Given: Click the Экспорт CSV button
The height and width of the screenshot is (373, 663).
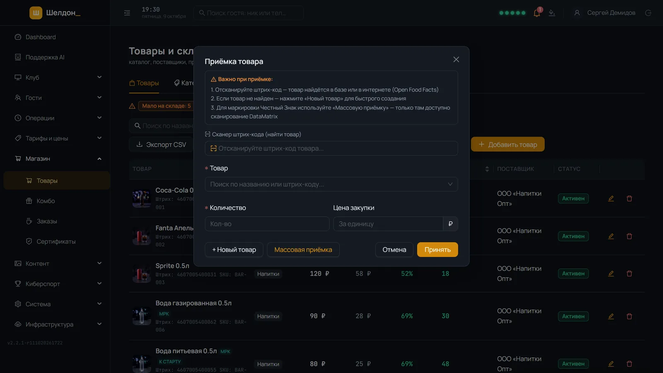Looking at the screenshot, I should [x=161, y=144].
